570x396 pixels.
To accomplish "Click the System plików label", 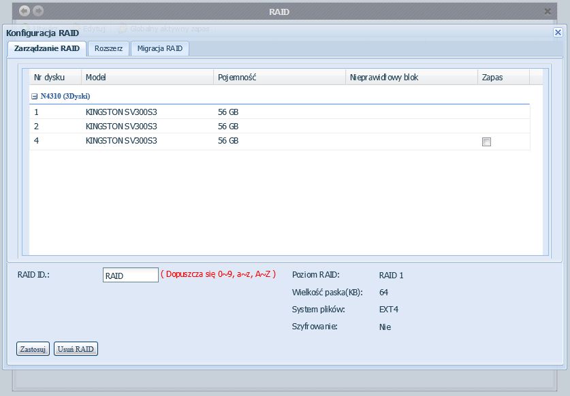I will (318, 310).
